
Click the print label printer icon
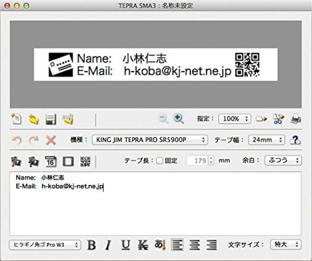coord(296,119)
